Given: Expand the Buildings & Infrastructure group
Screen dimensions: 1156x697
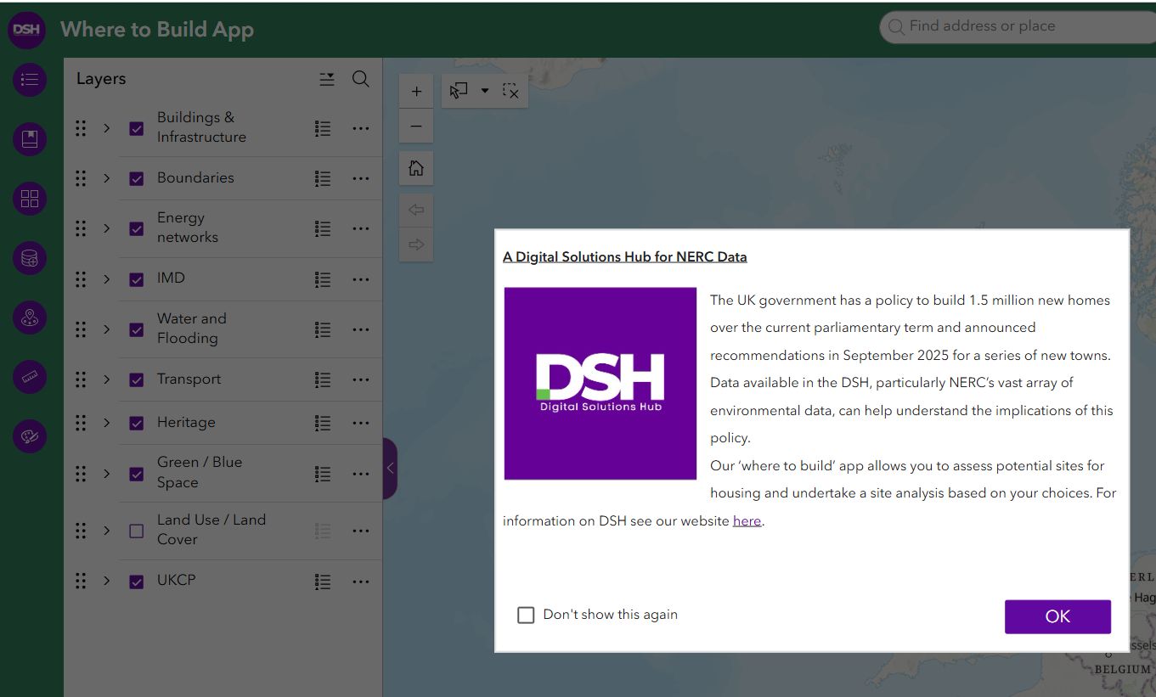Looking at the screenshot, I should [106, 128].
